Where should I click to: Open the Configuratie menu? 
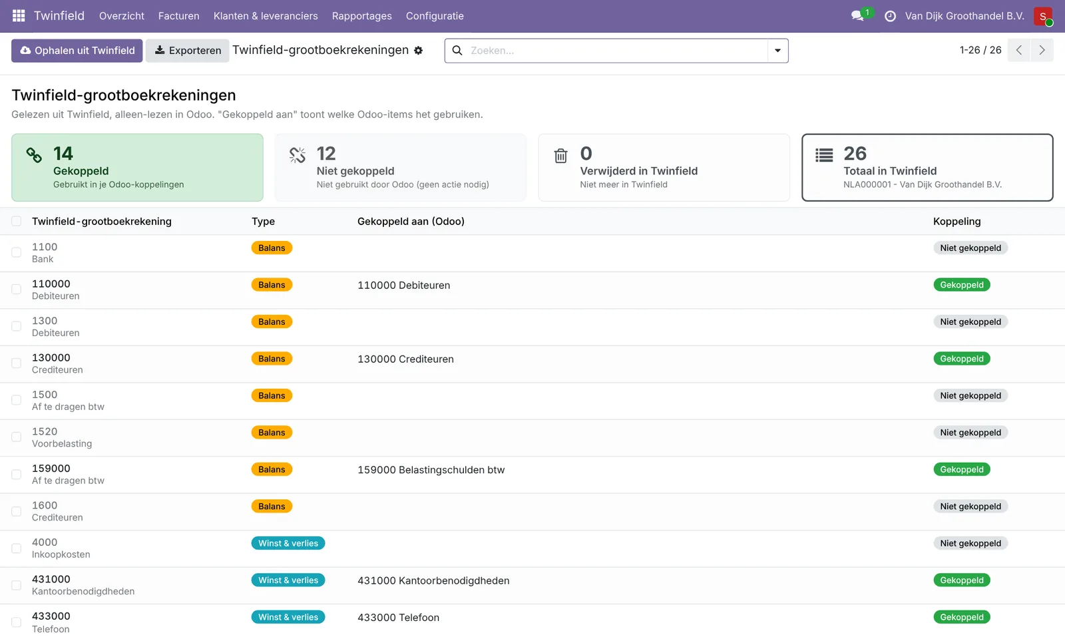[435, 16]
